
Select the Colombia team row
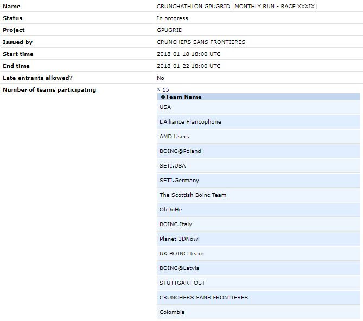click(x=259, y=312)
